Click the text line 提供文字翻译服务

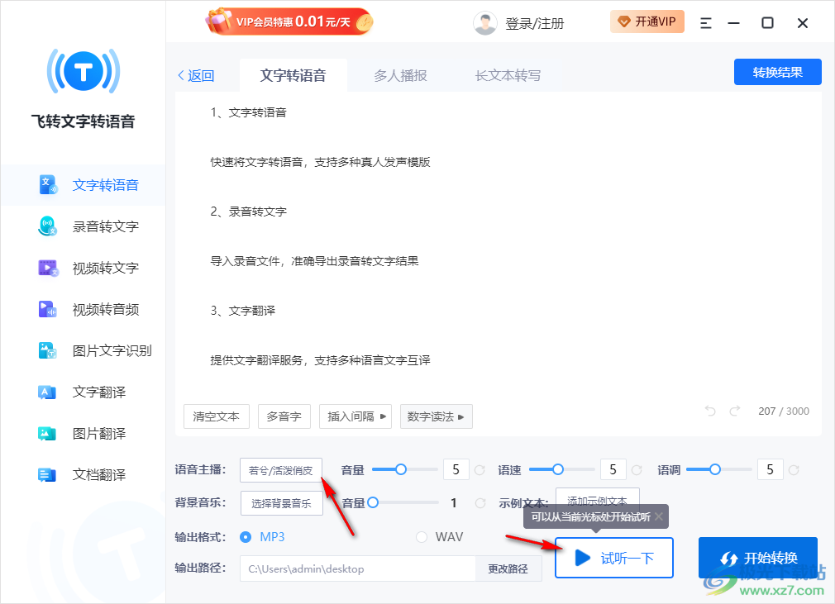[x=320, y=360]
